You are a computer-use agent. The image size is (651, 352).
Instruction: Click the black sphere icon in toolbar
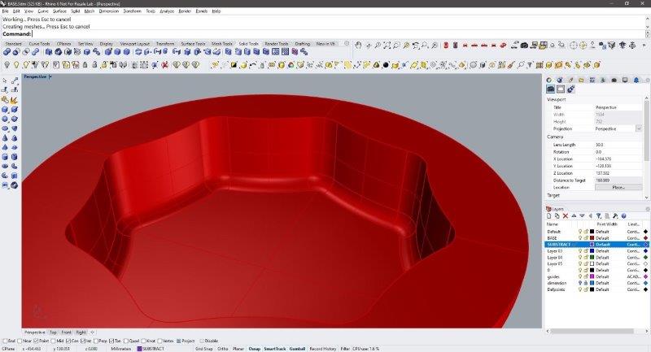coord(386,65)
